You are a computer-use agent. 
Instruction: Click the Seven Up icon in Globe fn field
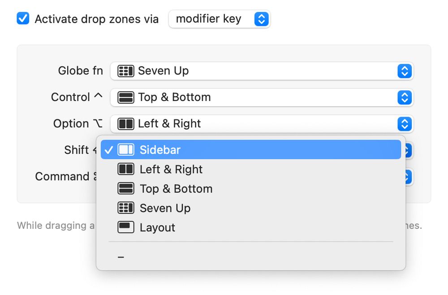tap(126, 71)
